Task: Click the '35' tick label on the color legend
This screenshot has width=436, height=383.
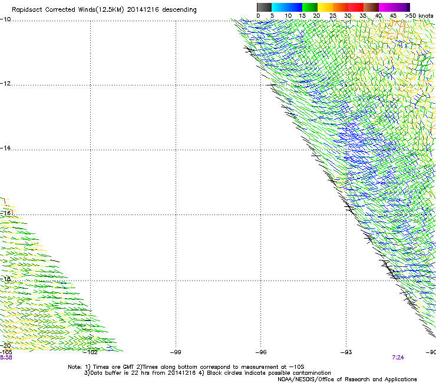Action: click(x=363, y=16)
